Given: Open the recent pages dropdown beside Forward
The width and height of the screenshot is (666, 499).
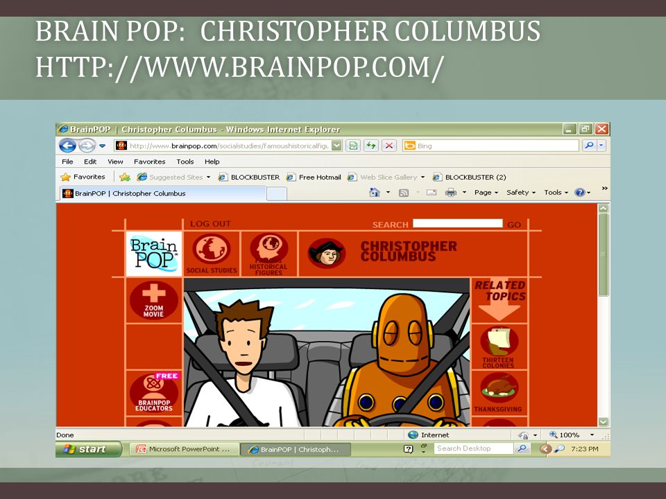Looking at the screenshot, I should 103,146.
